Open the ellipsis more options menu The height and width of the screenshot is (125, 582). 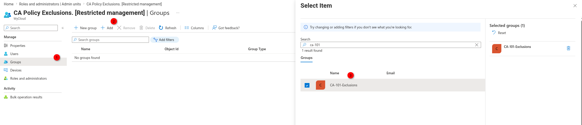178,13
